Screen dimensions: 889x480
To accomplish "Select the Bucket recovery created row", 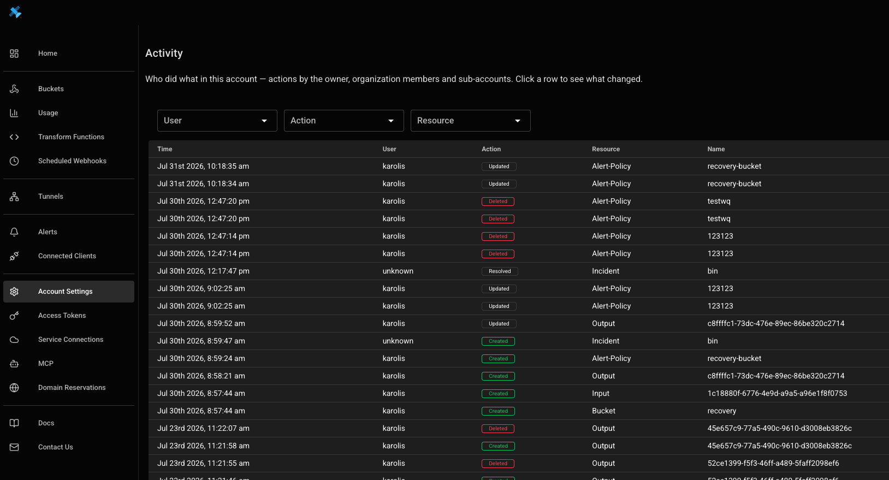I will pyautogui.click(x=519, y=411).
